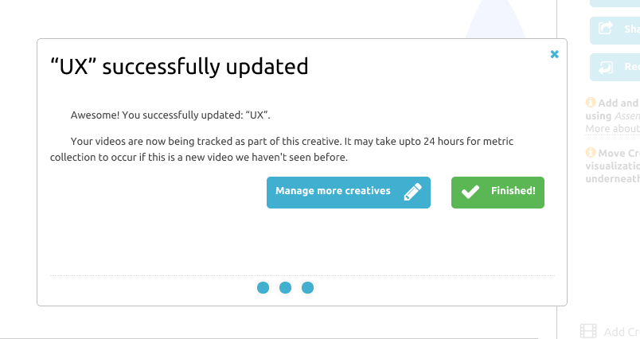Screen dimensions: 640x339
Task: Close the "UX" successfully updated dialog
Action: point(555,54)
